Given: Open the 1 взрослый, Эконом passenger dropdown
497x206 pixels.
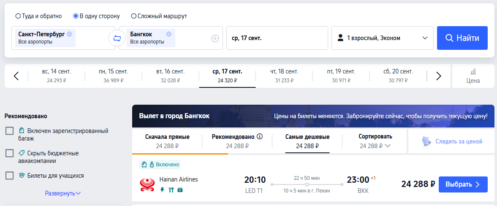Looking at the screenshot, I should coord(382,38).
